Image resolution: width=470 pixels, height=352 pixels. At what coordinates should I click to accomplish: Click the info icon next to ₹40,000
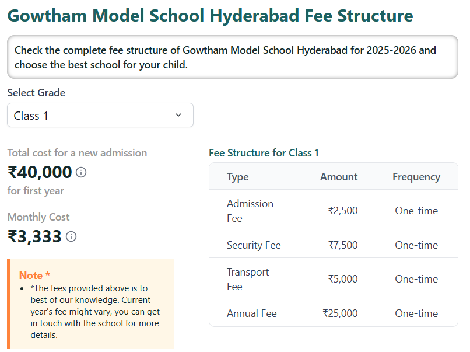[81, 172]
